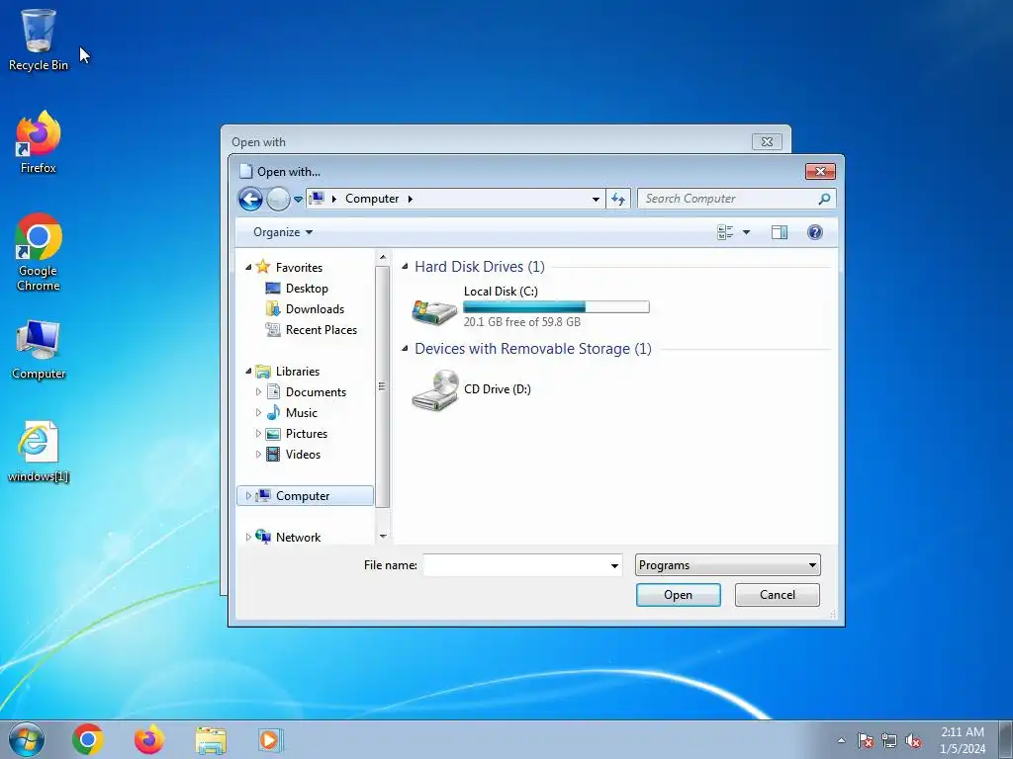Select Desktop under Favorites
This screenshot has height=759, width=1013.
(307, 289)
